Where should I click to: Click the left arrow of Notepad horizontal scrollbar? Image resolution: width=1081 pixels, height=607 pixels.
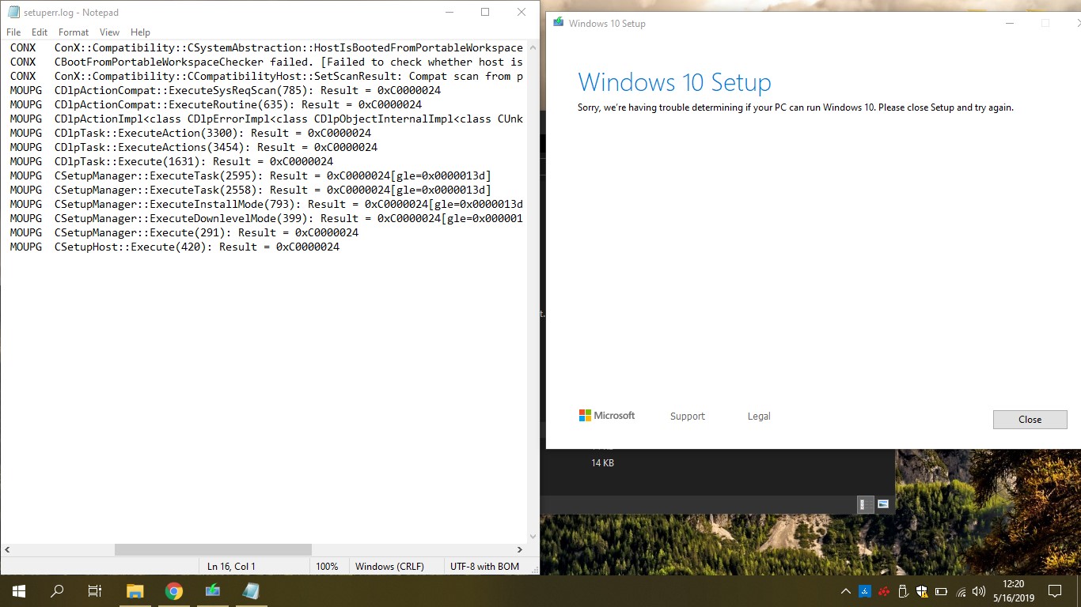tap(7, 549)
